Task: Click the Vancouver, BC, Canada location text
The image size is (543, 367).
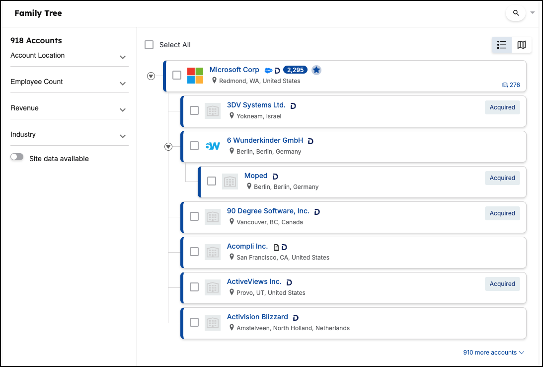Action: point(269,222)
